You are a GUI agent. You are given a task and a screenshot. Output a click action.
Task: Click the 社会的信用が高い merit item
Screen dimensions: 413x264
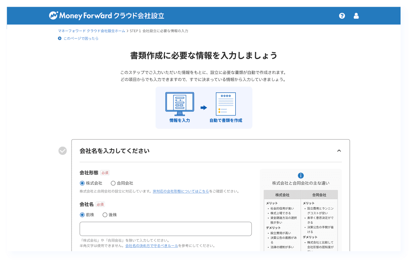[x=282, y=208]
